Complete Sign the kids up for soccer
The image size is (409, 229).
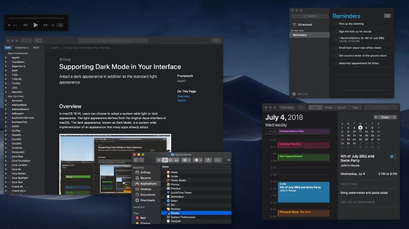click(336, 32)
